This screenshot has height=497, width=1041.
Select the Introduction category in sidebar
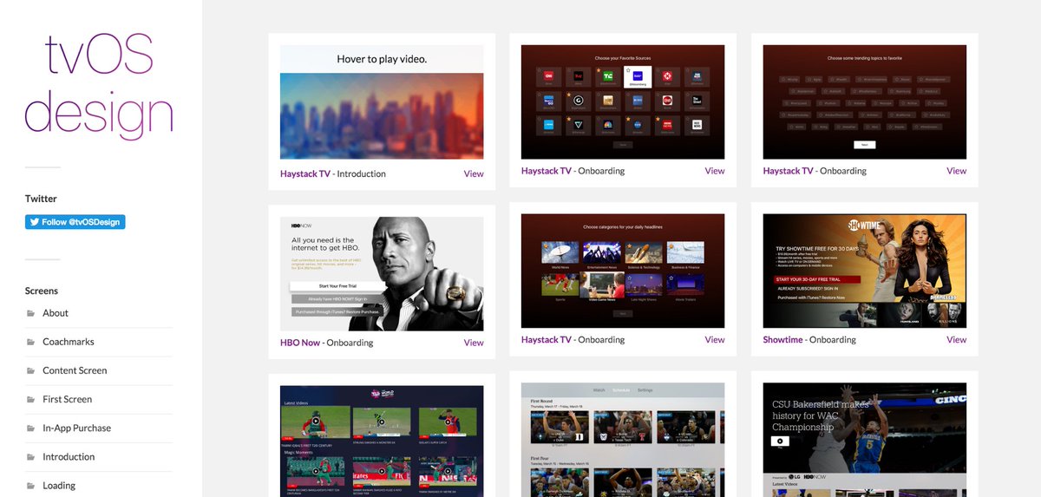69,457
